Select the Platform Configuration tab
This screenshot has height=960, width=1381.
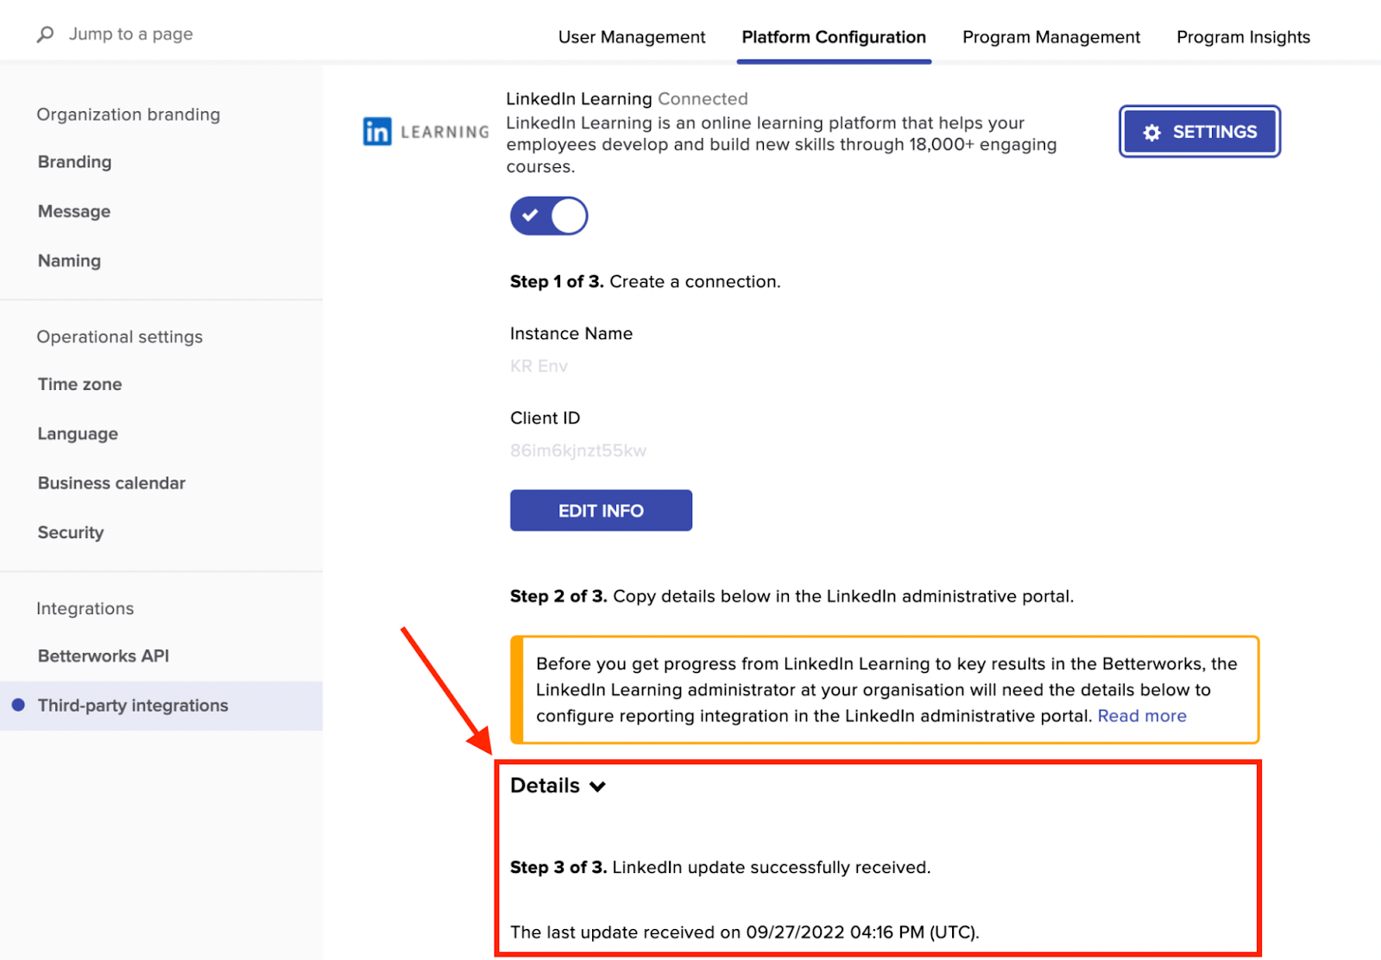(x=834, y=37)
